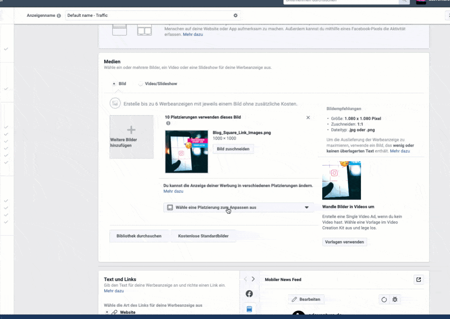Screen dimensions: 450x319
Task: Click '10 Platzierungen verwenden dieses Bild' text
Action: point(203,117)
